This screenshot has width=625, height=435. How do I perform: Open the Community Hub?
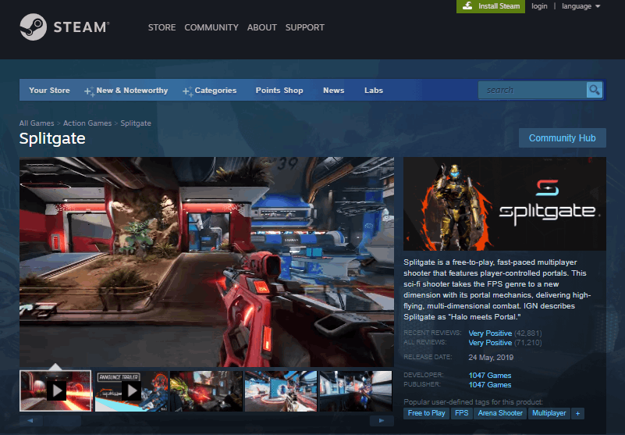coord(563,138)
